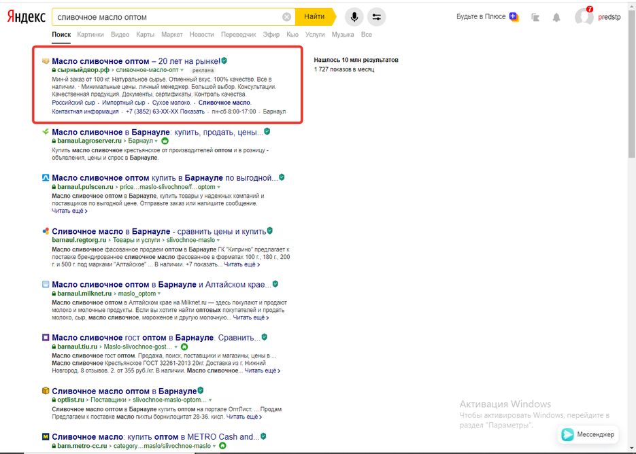Screen dimensions: 636x454
Task: Open the Российский сыр sitelink
Action: coord(73,103)
